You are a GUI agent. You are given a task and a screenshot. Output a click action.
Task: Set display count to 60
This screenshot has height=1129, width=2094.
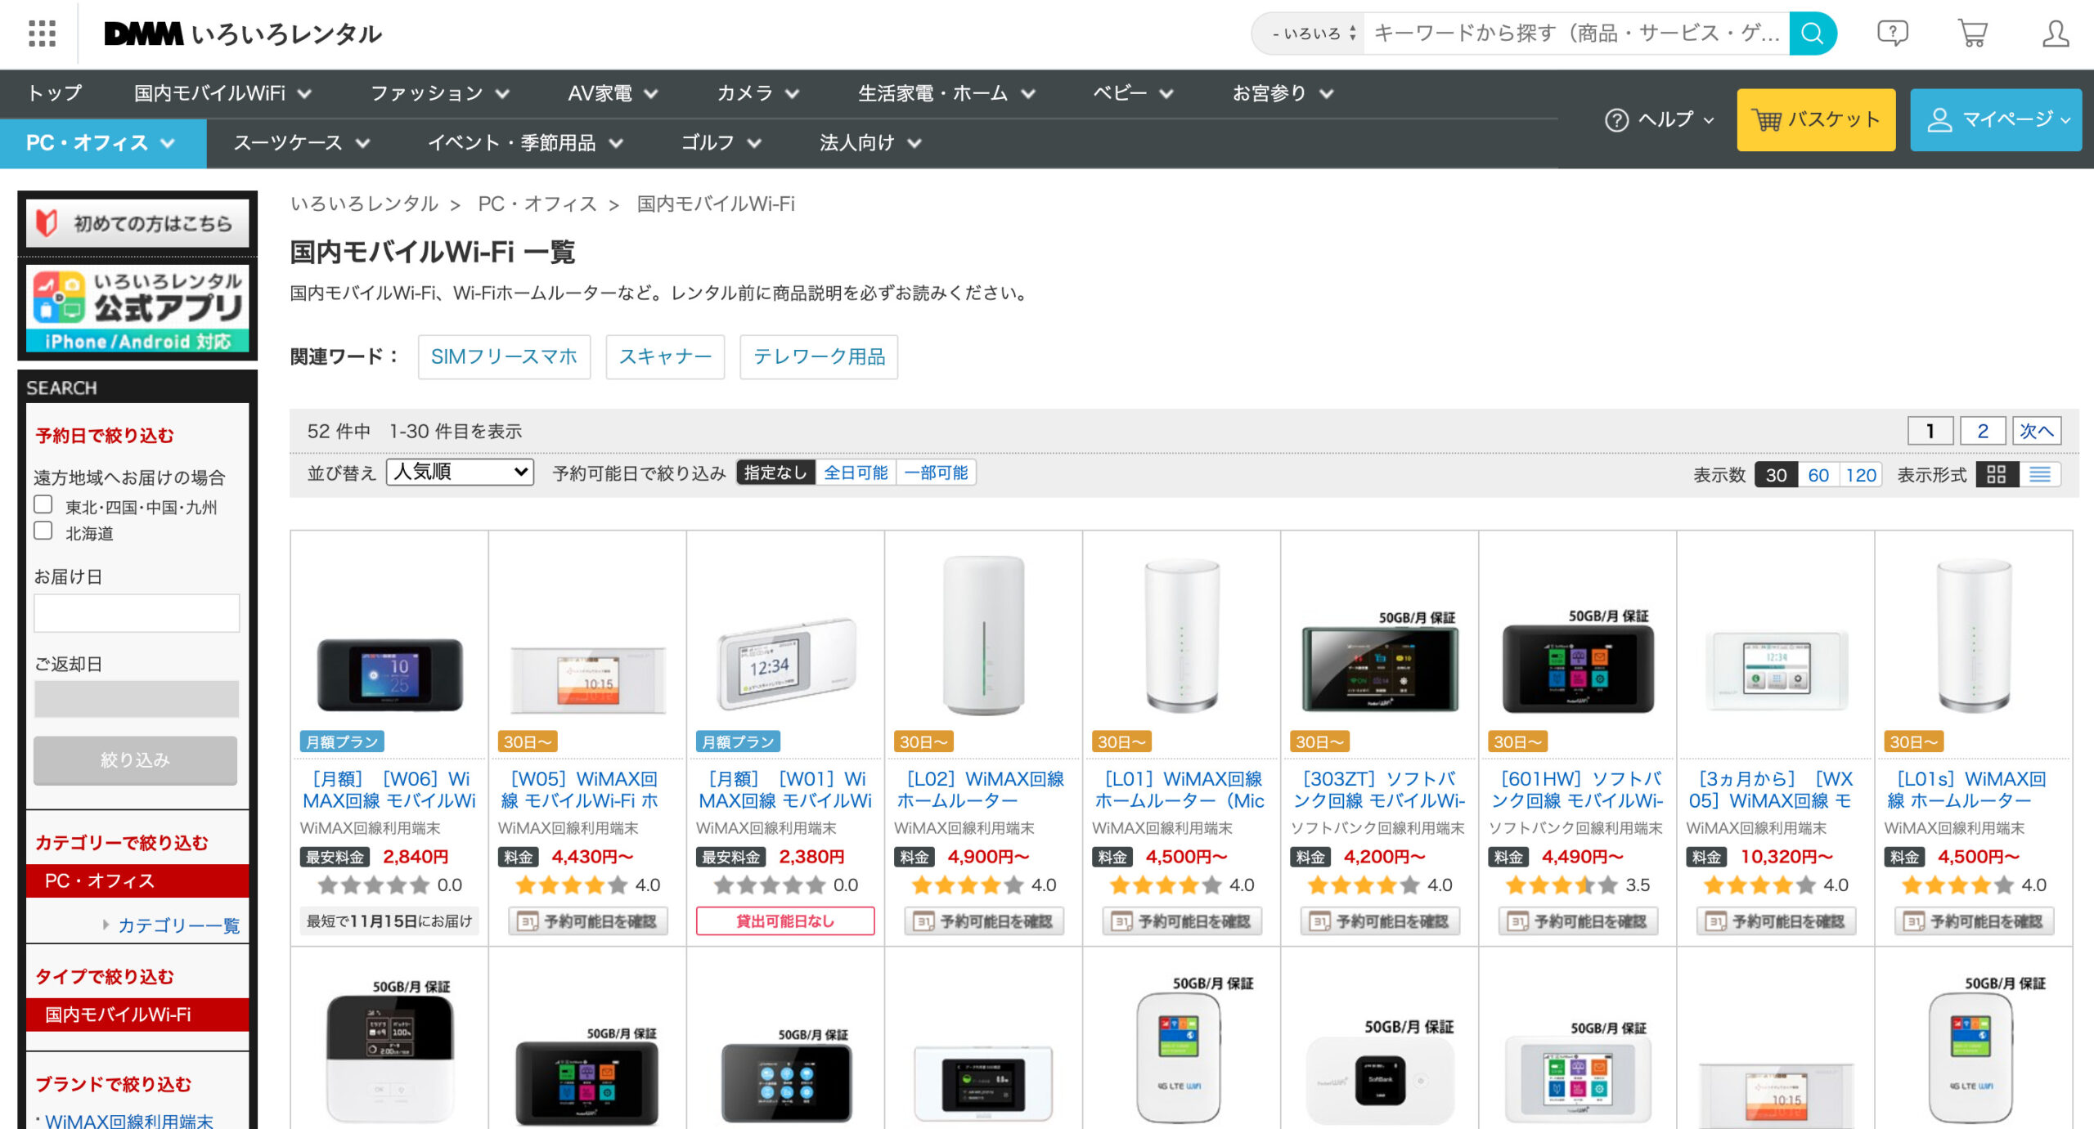[1818, 475]
